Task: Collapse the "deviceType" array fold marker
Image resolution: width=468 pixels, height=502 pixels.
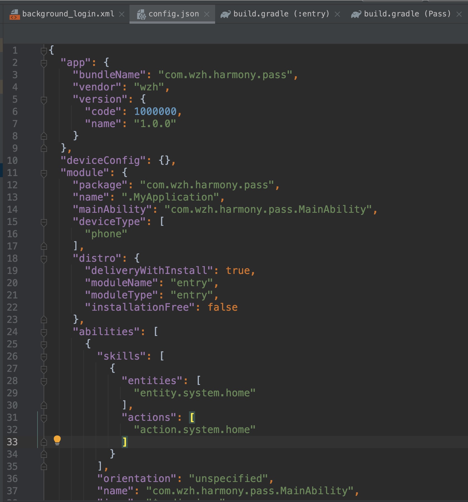Action: pyautogui.click(x=44, y=222)
